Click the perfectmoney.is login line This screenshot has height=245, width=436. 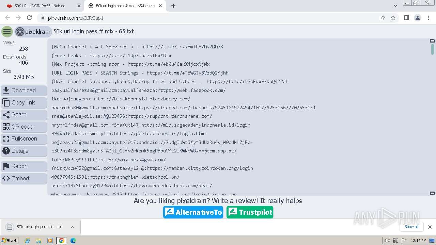tap(129, 134)
